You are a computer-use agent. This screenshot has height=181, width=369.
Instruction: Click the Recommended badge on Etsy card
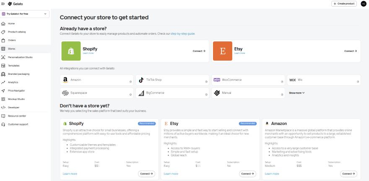click(x=247, y=123)
